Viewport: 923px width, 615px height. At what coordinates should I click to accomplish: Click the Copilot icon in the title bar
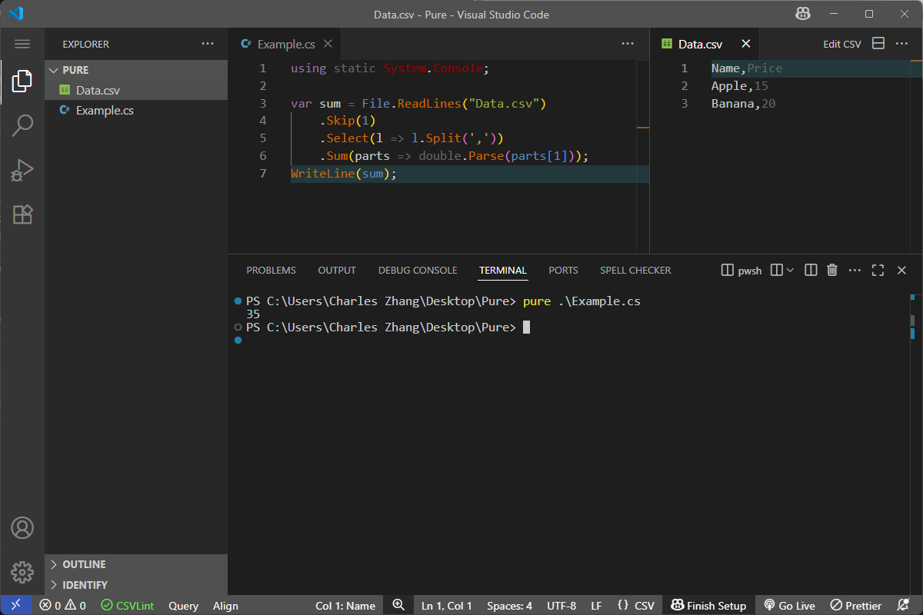coord(803,14)
